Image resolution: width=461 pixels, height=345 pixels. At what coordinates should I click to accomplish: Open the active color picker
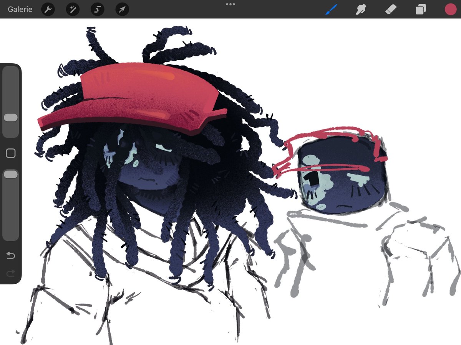tap(450, 9)
